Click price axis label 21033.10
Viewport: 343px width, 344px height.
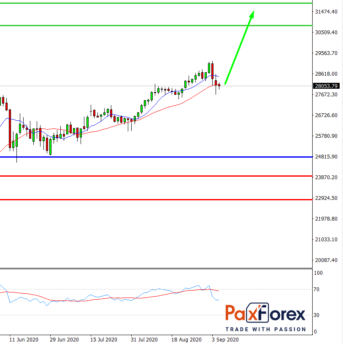[x=326, y=240]
